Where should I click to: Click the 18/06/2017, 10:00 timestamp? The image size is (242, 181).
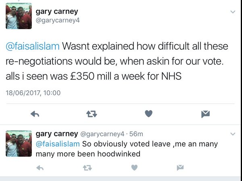[33, 93]
